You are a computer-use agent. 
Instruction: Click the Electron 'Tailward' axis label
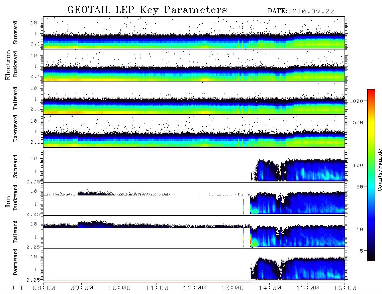tap(15, 98)
